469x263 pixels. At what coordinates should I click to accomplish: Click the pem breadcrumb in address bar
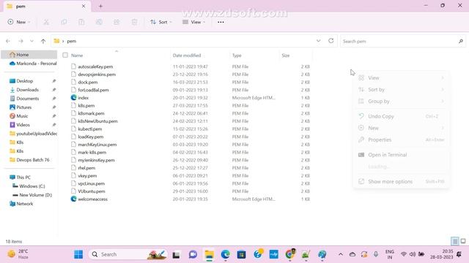click(x=72, y=41)
